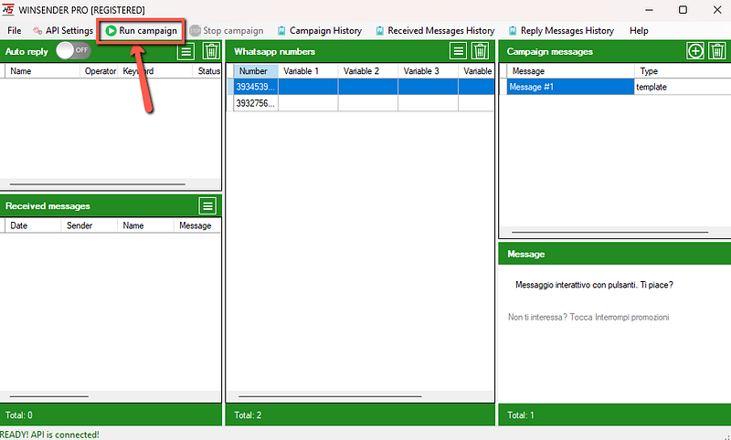Click Run campaign button

142,31
